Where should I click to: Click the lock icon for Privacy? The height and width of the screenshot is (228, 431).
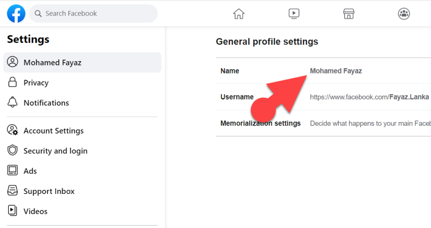pyautogui.click(x=12, y=82)
